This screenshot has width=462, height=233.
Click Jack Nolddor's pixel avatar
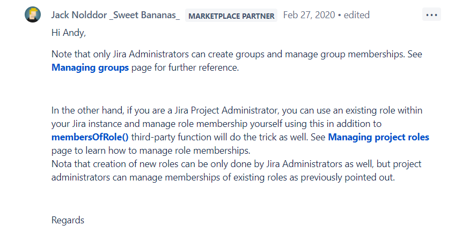tap(33, 14)
